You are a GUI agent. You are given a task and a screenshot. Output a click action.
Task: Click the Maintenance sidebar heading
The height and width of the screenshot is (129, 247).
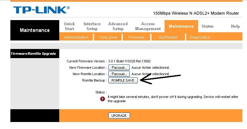[x=35, y=30]
